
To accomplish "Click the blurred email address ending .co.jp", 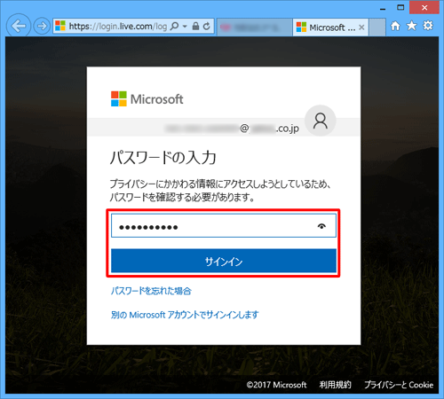I will click(232, 129).
